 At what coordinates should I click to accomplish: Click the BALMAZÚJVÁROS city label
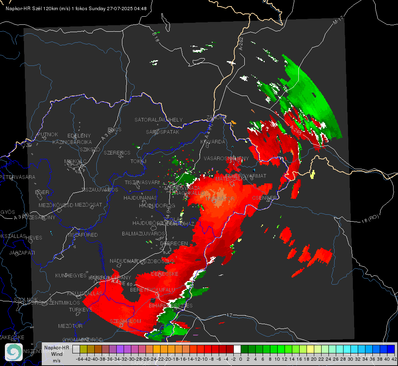[144, 233]
